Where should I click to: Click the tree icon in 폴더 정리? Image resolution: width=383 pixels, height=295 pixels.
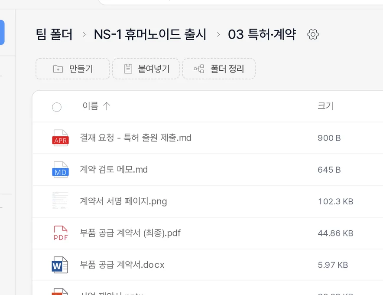199,69
